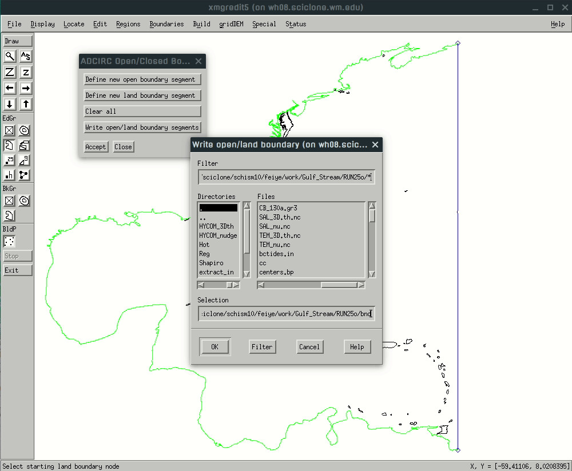Viewport: 572px width, 471px height.
Task: Click the large Z zoom-in icon
Action: pos(10,72)
